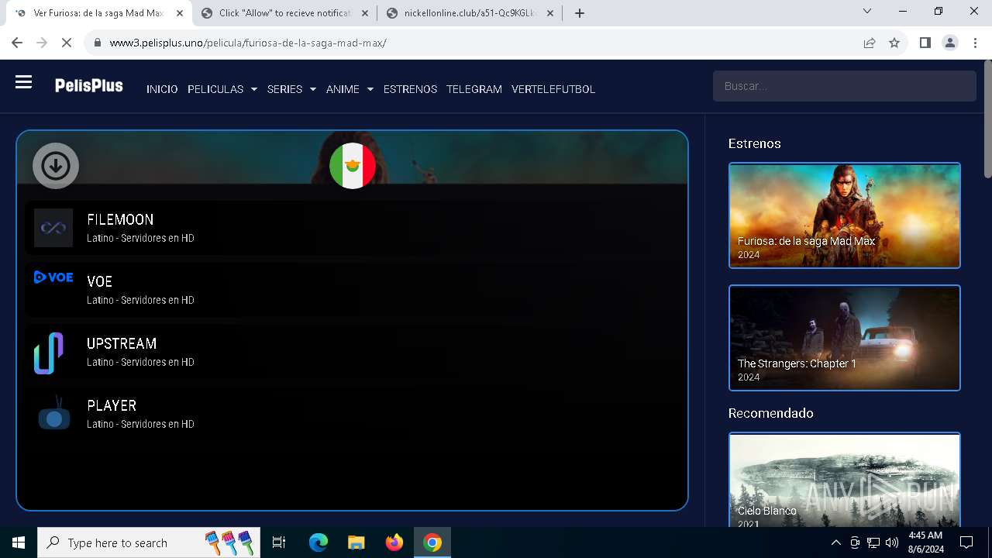The width and height of the screenshot is (992, 558).
Task: Open Cielo Blanco recommended thumbnail
Action: [x=845, y=480]
